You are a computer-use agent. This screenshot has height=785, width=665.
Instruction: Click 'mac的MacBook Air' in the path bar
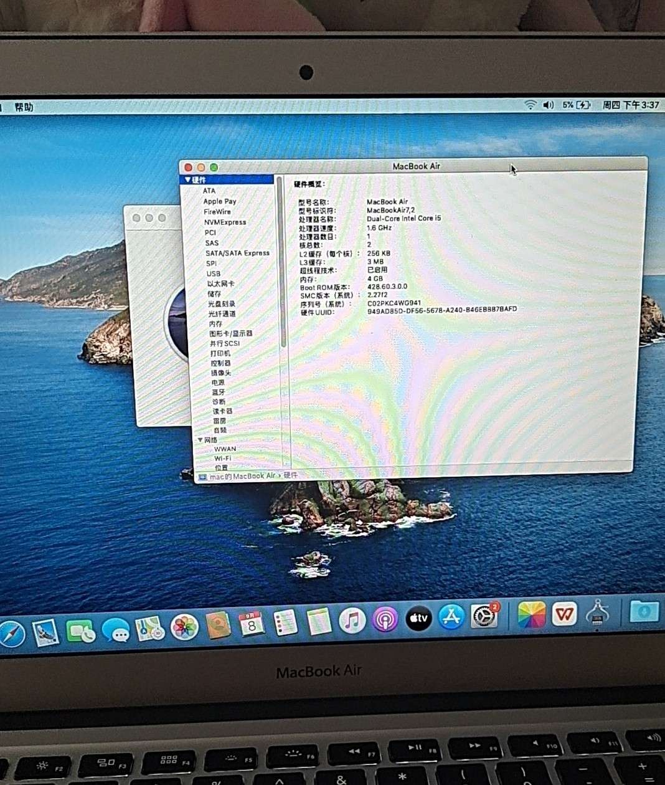tap(242, 477)
